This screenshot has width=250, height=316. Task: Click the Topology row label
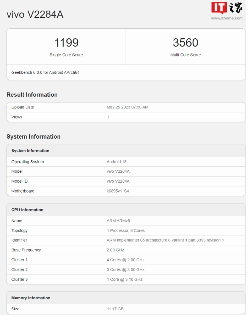(x=19, y=230)
